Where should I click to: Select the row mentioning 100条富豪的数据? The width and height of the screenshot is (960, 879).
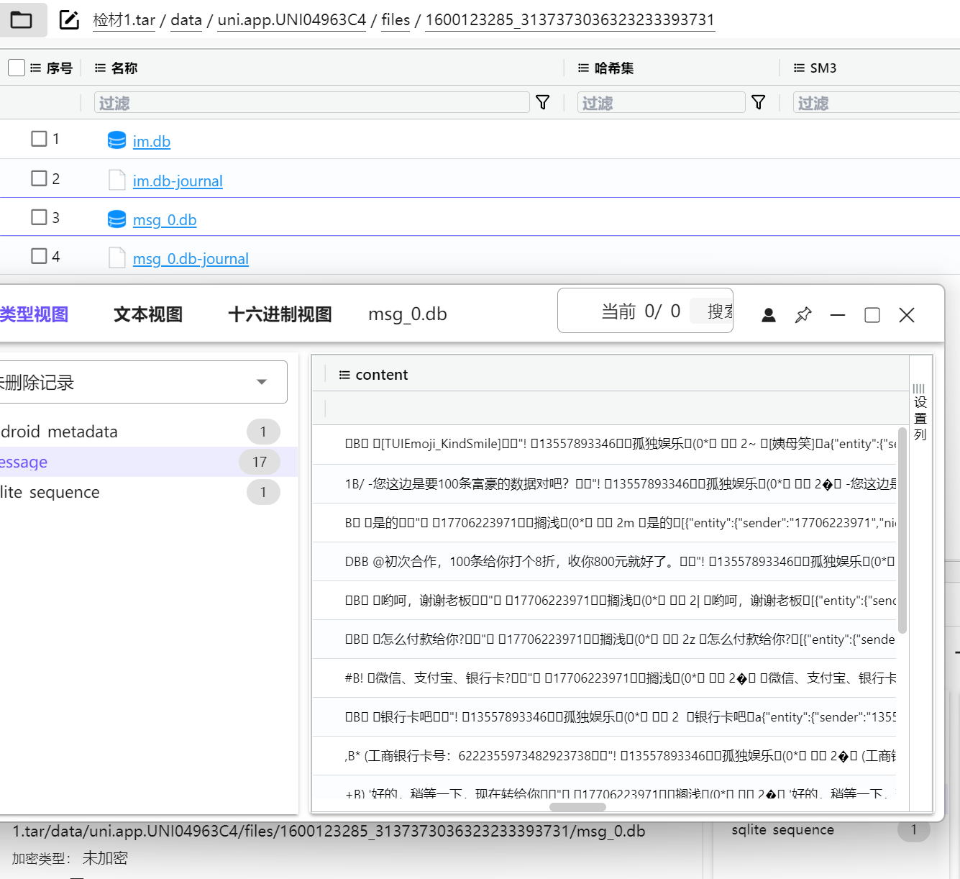(x=604, y=484)
